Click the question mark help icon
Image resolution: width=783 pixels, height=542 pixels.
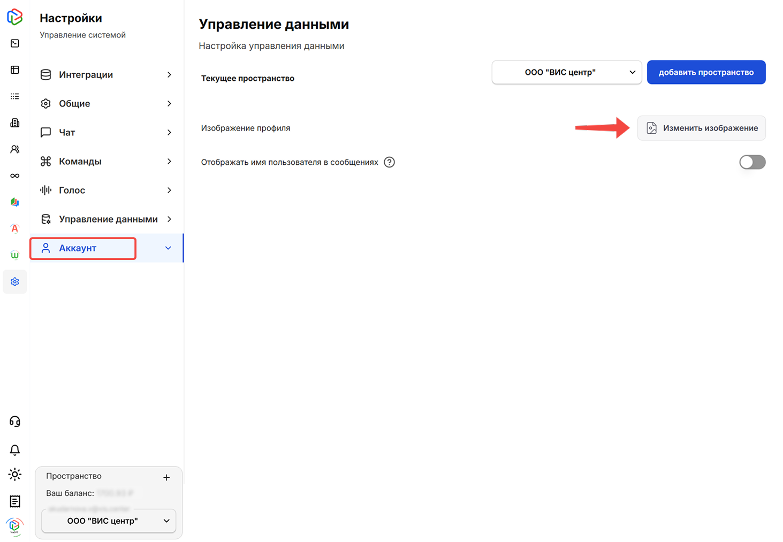point(390,162)
